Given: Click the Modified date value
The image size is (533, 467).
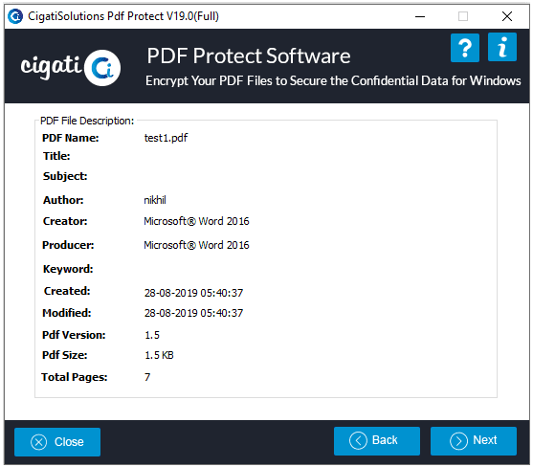Looking at the screenshot, I should [x=193, y=313].
